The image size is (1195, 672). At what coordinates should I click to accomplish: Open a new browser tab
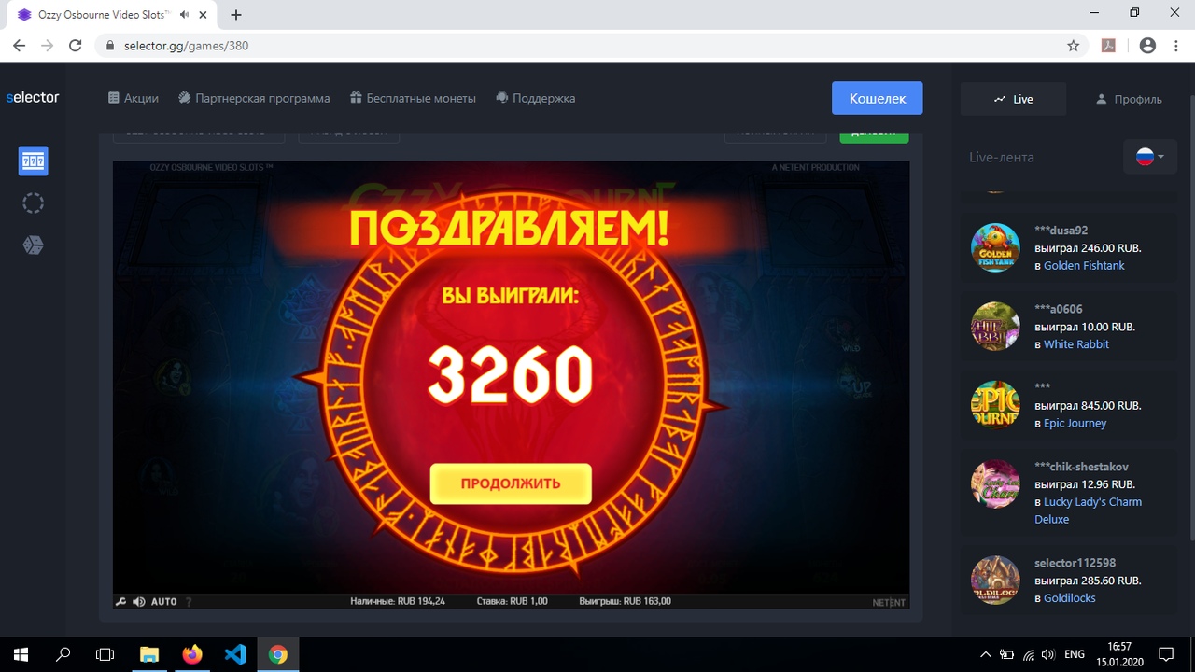(x=236, y=15)
